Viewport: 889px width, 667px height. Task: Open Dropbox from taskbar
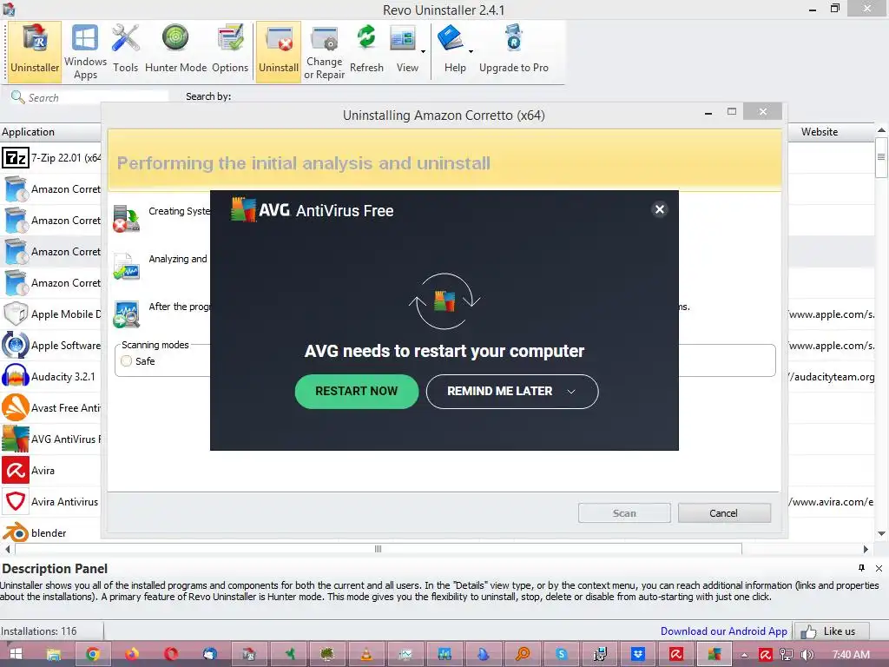coord(638,654)
